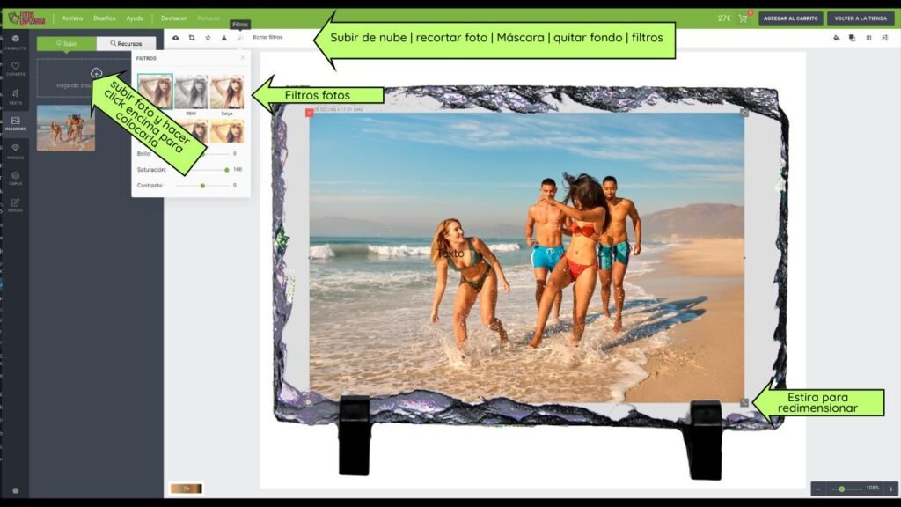
Task: Click the crop photo toolbar icon
Action: [192, 38]
